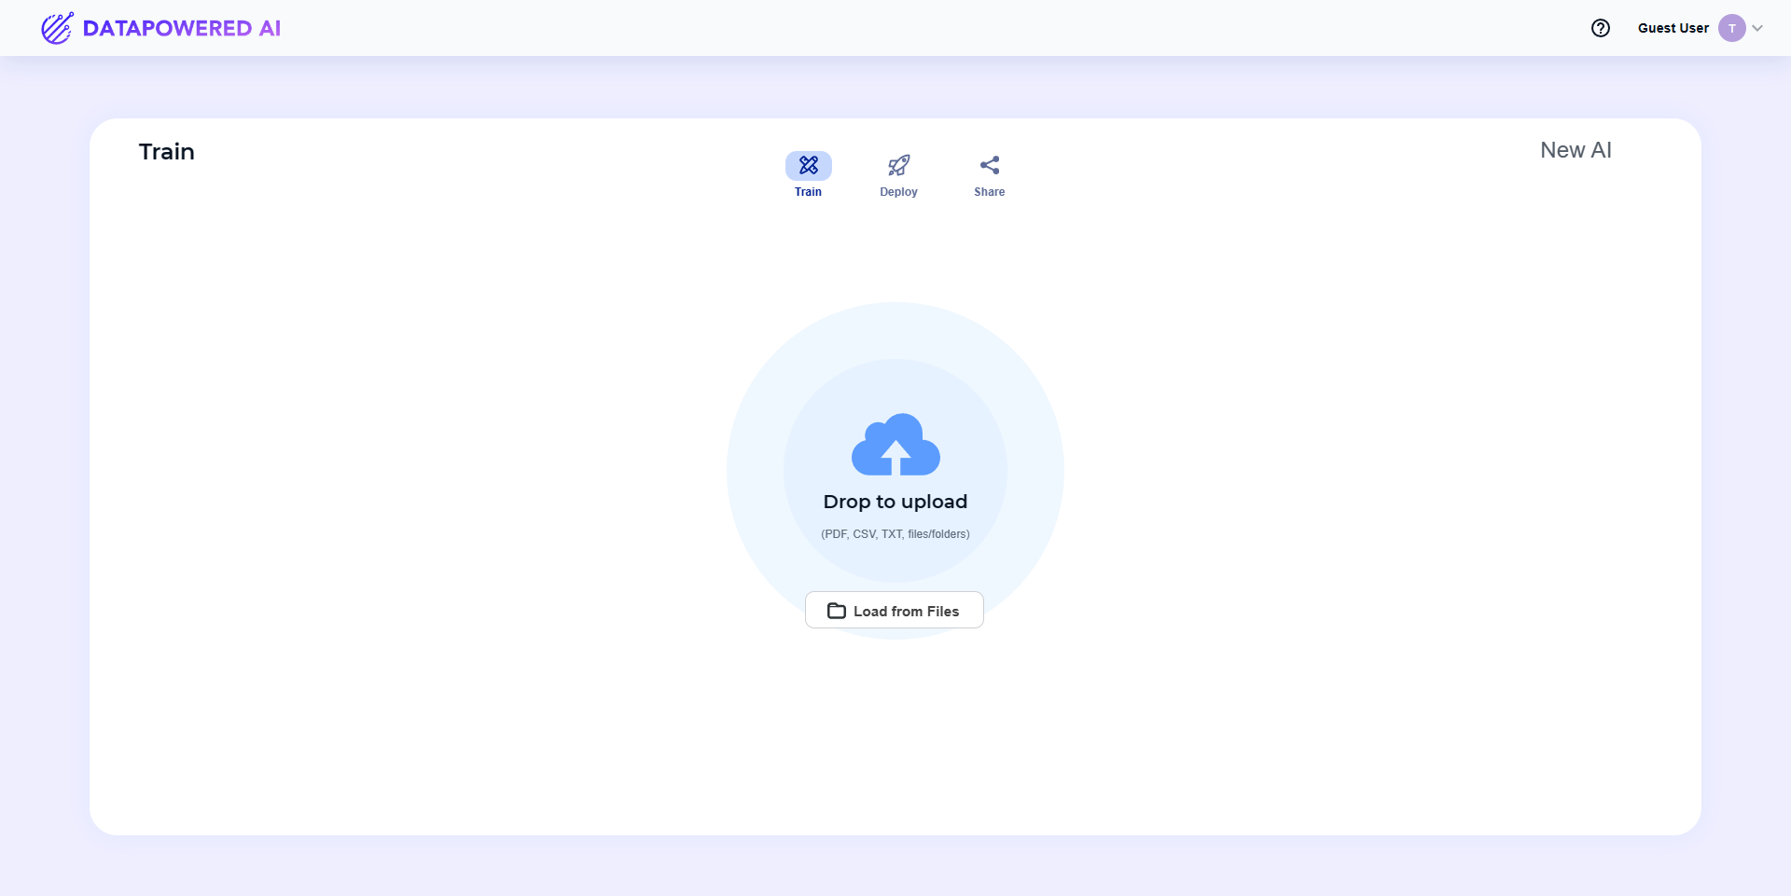Click the Guest User name
1791x896 pixels.
[x=1671, y=28]
